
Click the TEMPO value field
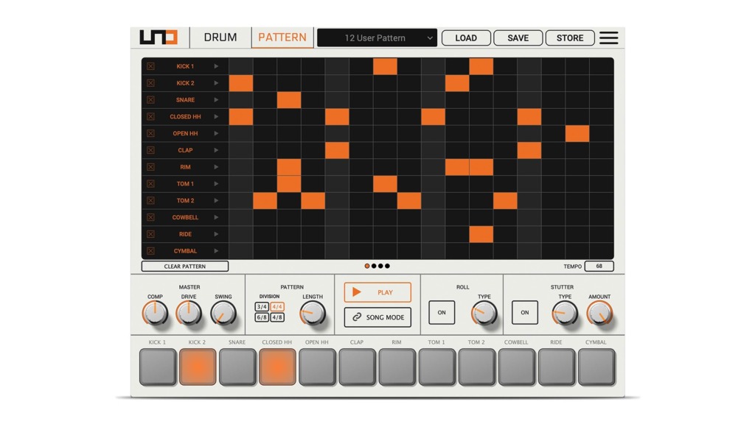(x=599, y=266)
